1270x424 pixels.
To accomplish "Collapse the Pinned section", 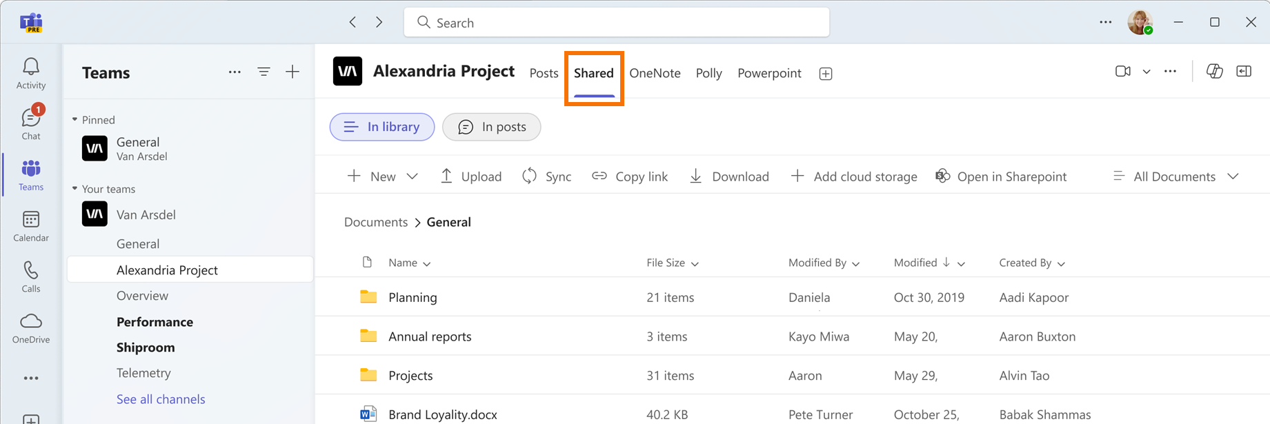I will pyautogui.click(x=75, y=119).
